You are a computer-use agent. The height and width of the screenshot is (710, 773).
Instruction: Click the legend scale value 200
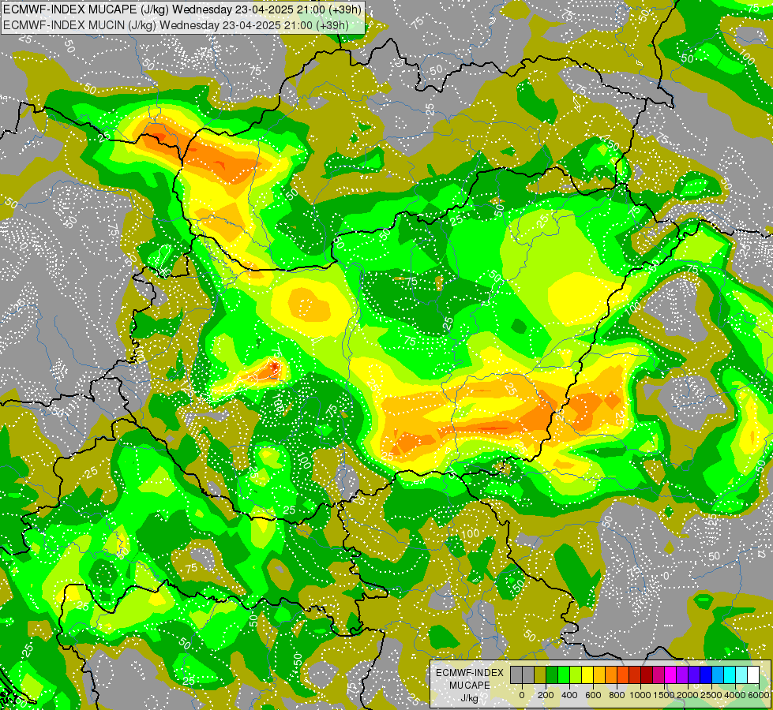coord(546,695)
